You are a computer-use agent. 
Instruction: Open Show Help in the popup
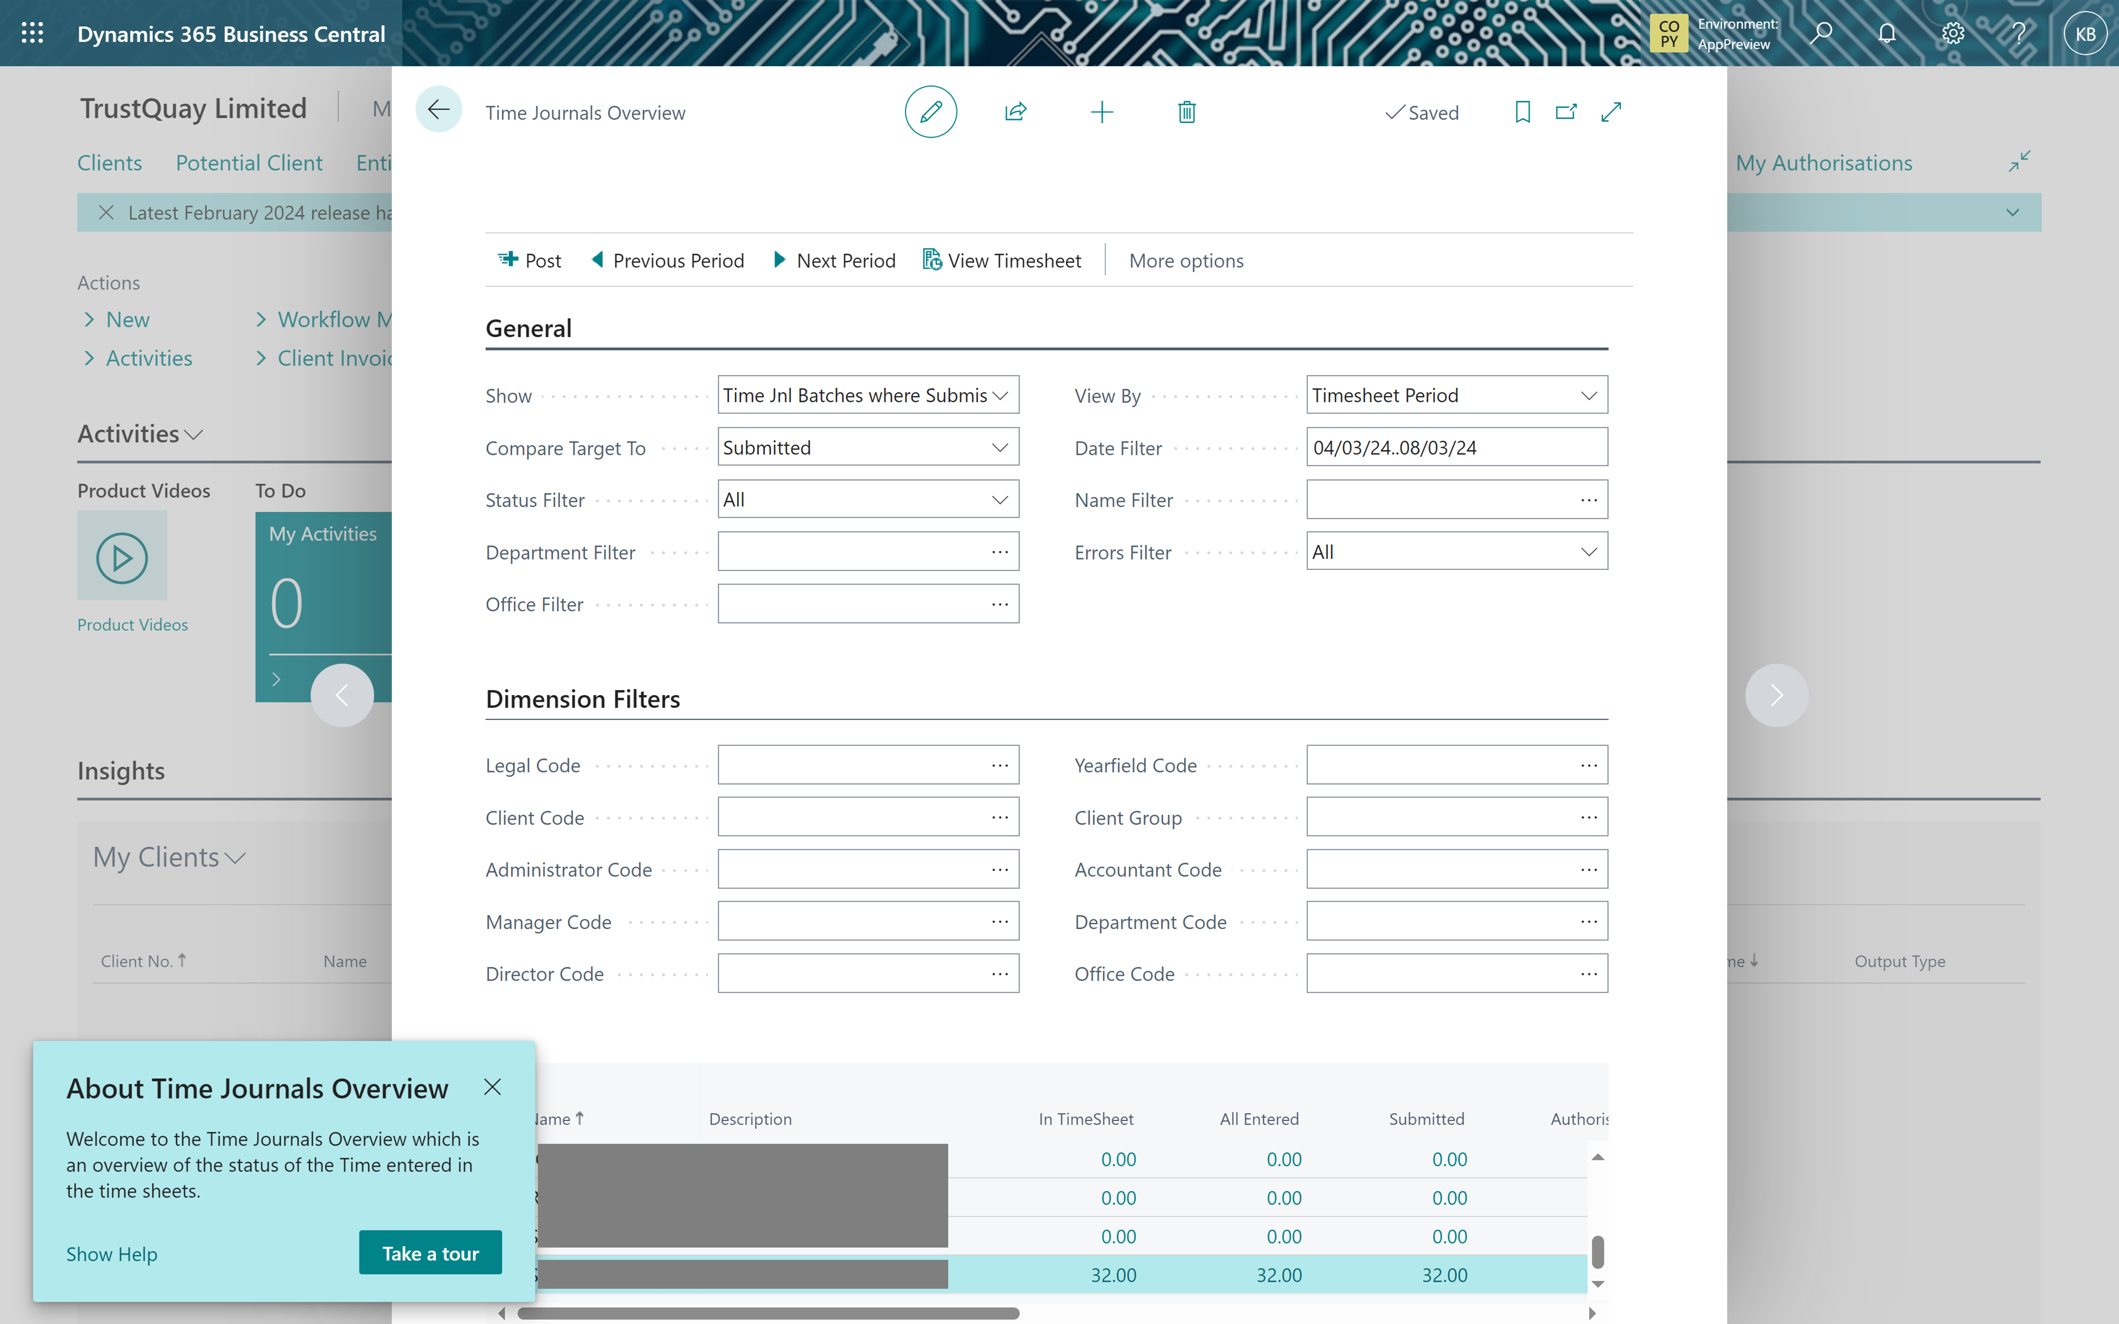coord(111,1253)
